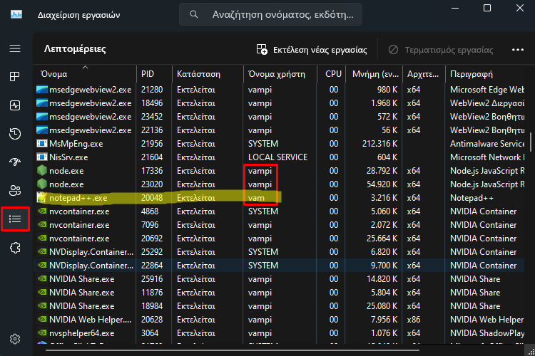Click the nvsphelper64.exe NVIDIA icon

pyautogui.click(x=42, y=333)
